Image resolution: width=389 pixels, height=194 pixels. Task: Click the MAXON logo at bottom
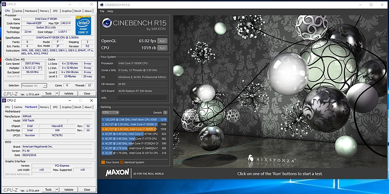pyautogui.click(x=117, y=172)
